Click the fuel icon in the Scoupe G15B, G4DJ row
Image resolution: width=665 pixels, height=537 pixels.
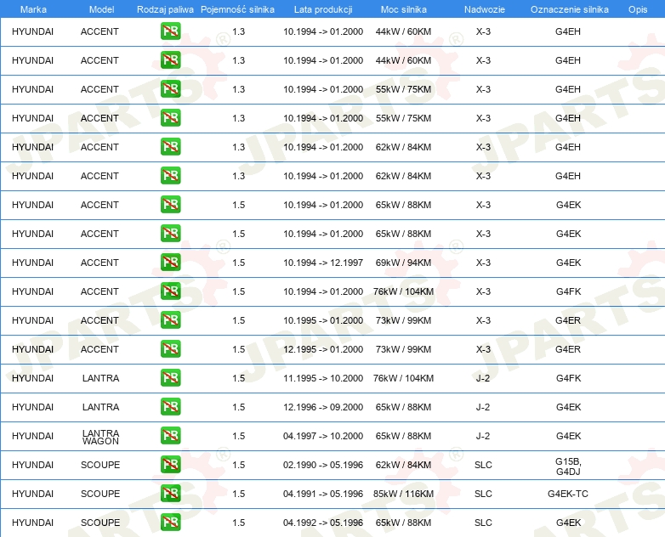tap(170, 465)
